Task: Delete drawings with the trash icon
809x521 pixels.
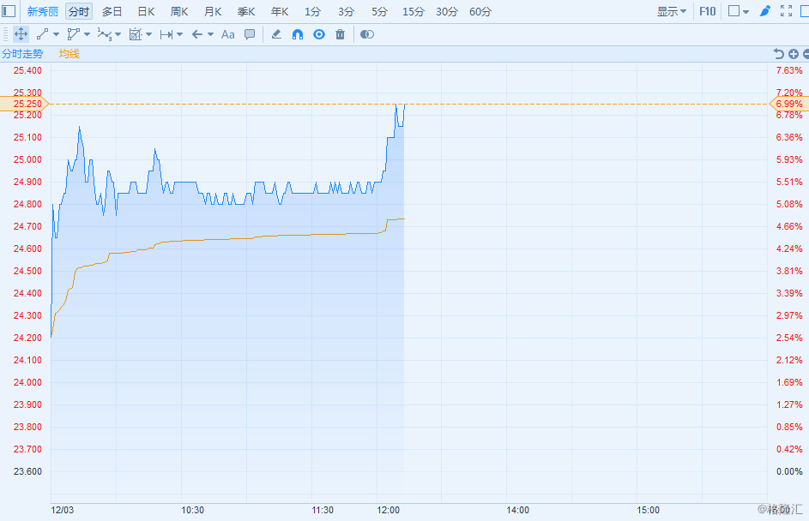Action: [340, 34]
